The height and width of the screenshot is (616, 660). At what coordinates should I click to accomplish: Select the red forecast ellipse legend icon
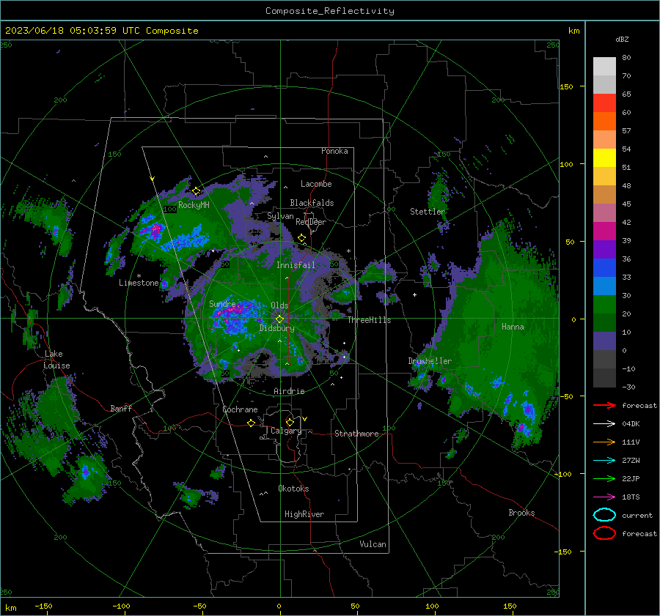(x=604, y=533)
